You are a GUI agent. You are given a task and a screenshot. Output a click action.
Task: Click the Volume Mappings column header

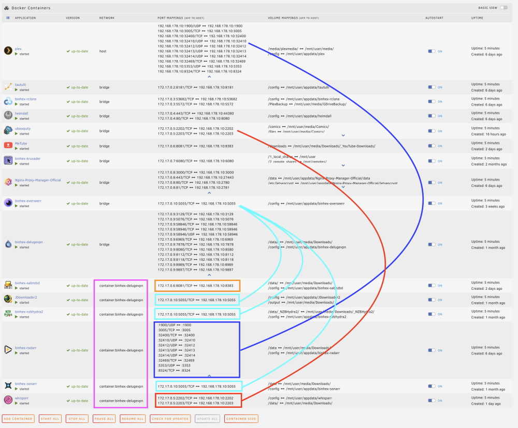click(293, 18)
